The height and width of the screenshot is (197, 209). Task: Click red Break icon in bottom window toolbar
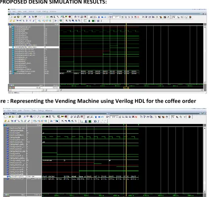136,117
